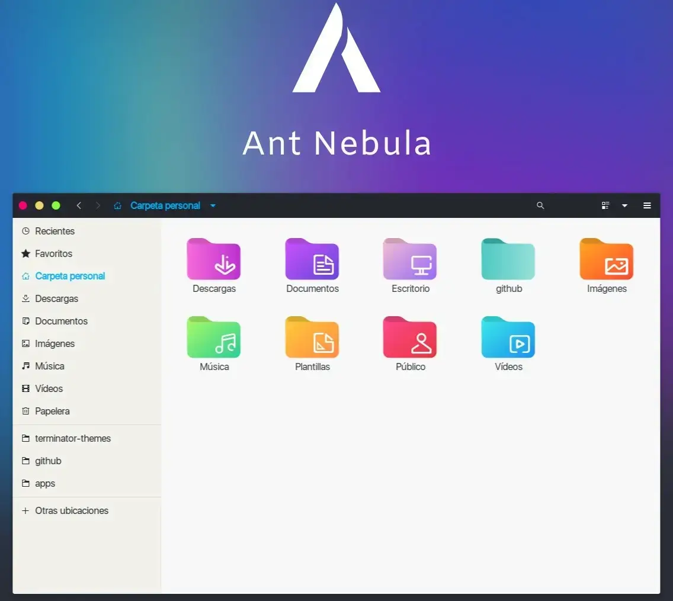Open Papelera in the sidebar
This screenshot has height=601, width=673.
pyautogui.click(x=52, y=411)
